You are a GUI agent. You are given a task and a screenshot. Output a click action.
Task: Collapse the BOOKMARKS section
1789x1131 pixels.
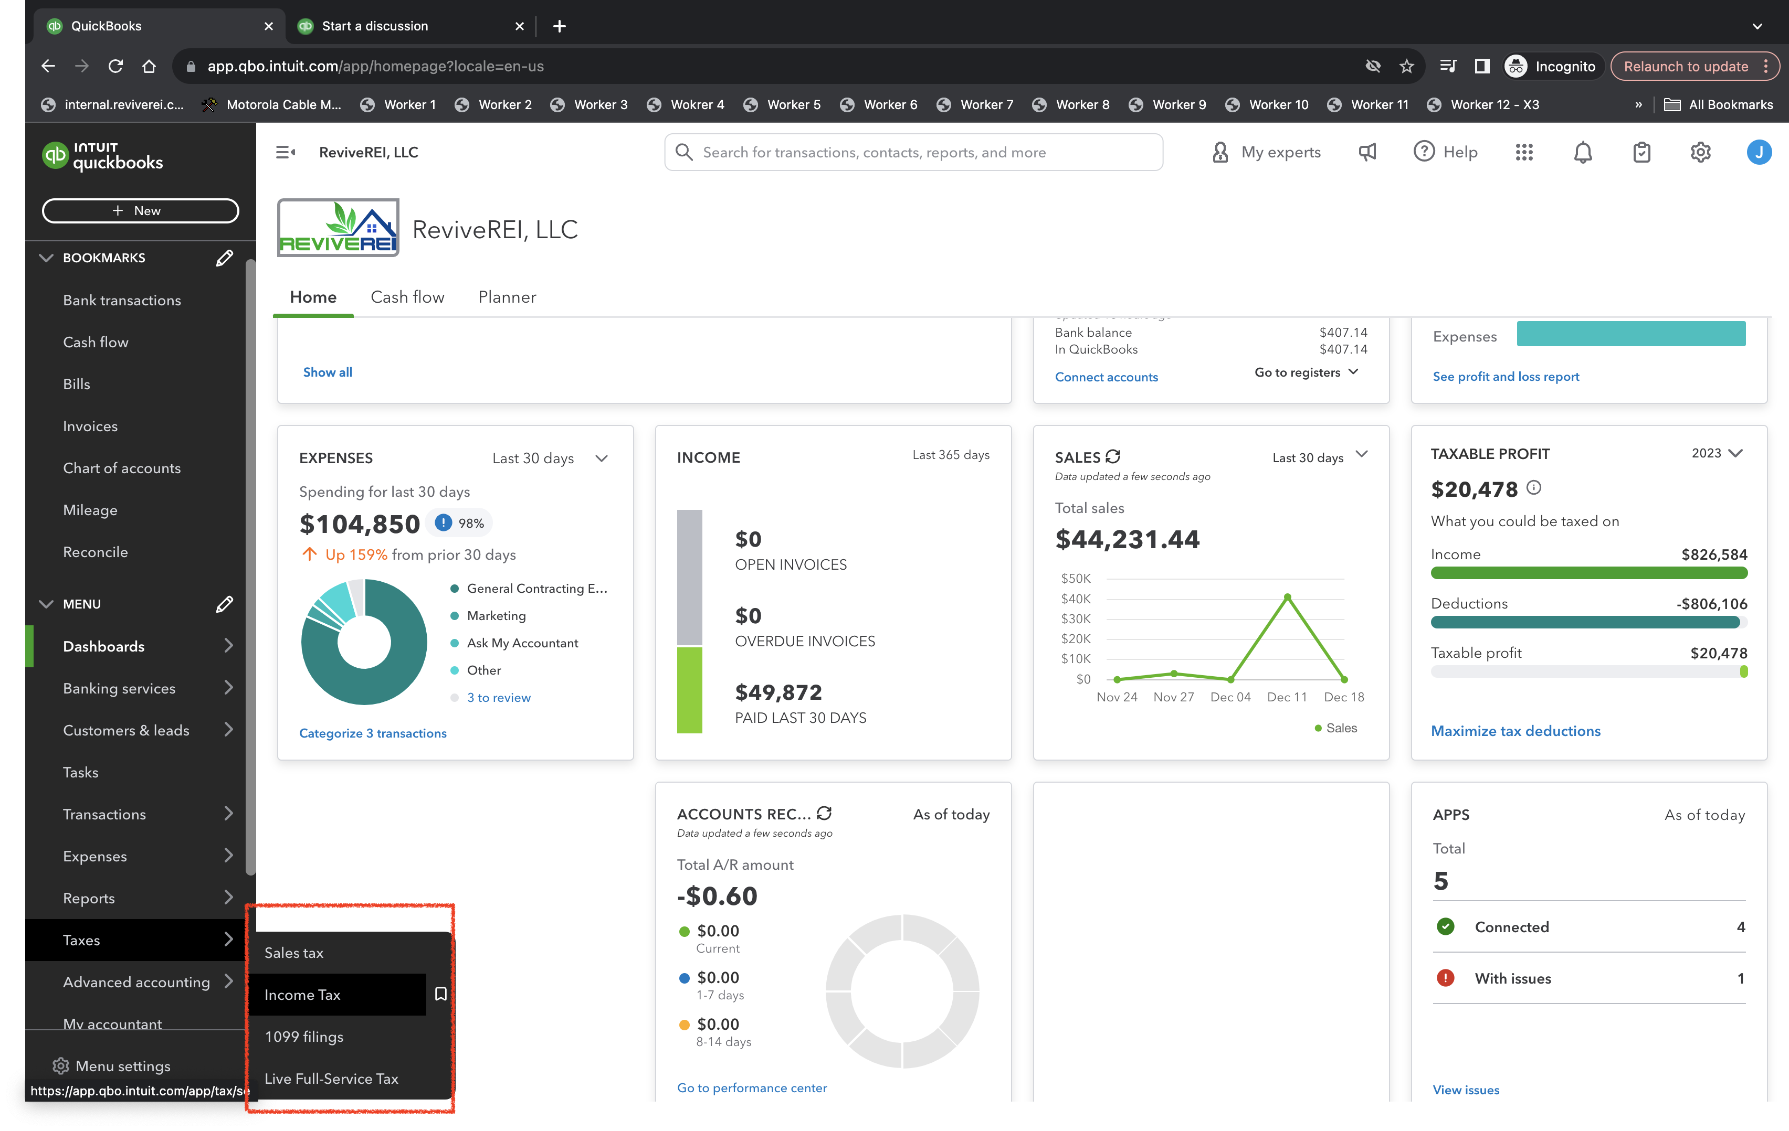[46, 258]
